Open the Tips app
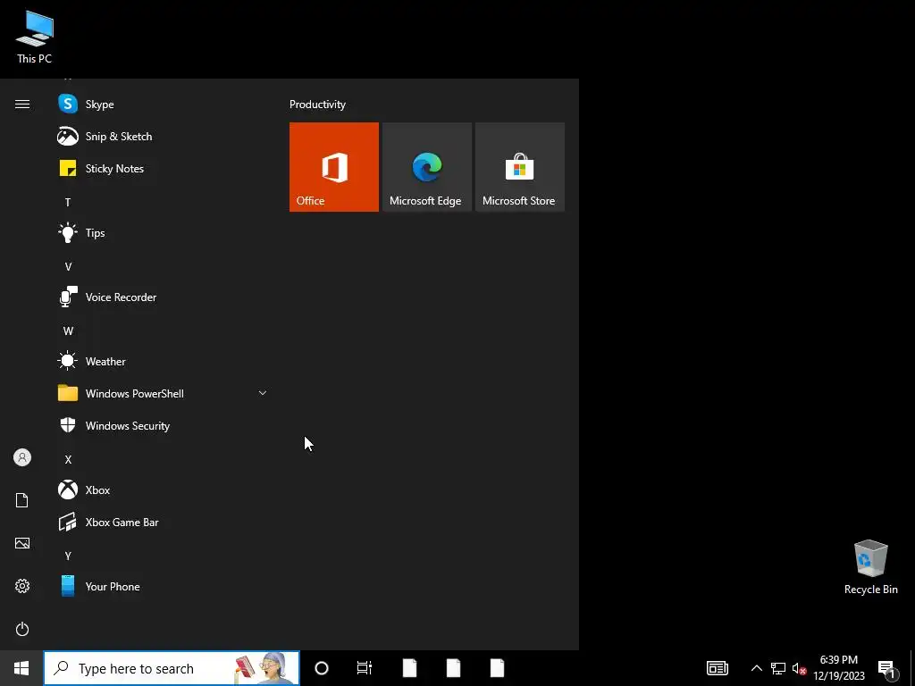The width and height of the screenshot is (915, 686). click(164, 233)
